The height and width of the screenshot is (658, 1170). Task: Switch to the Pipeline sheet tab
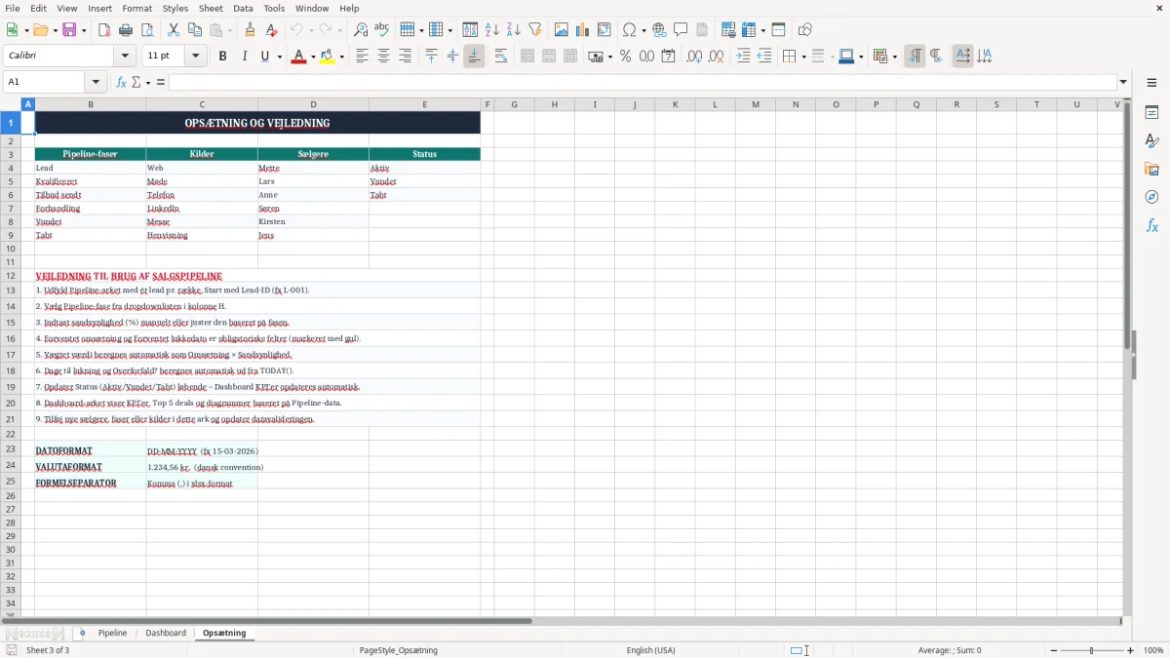112,633
